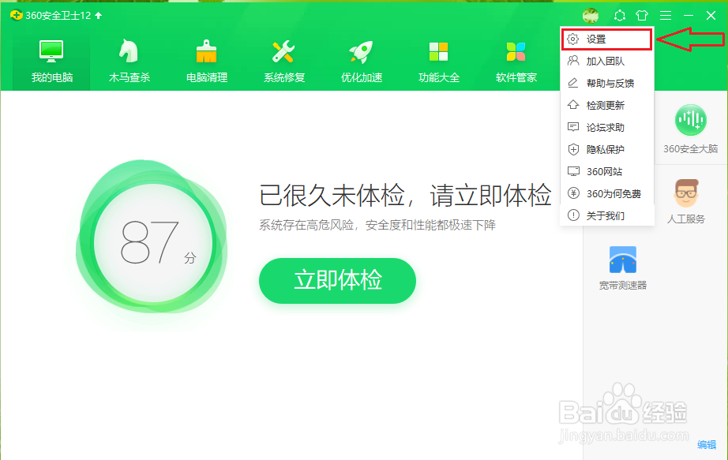Viewport: 728px width, 460px height.
Task: Open 360网站 menu item
Action: click(x=607, y=171)
